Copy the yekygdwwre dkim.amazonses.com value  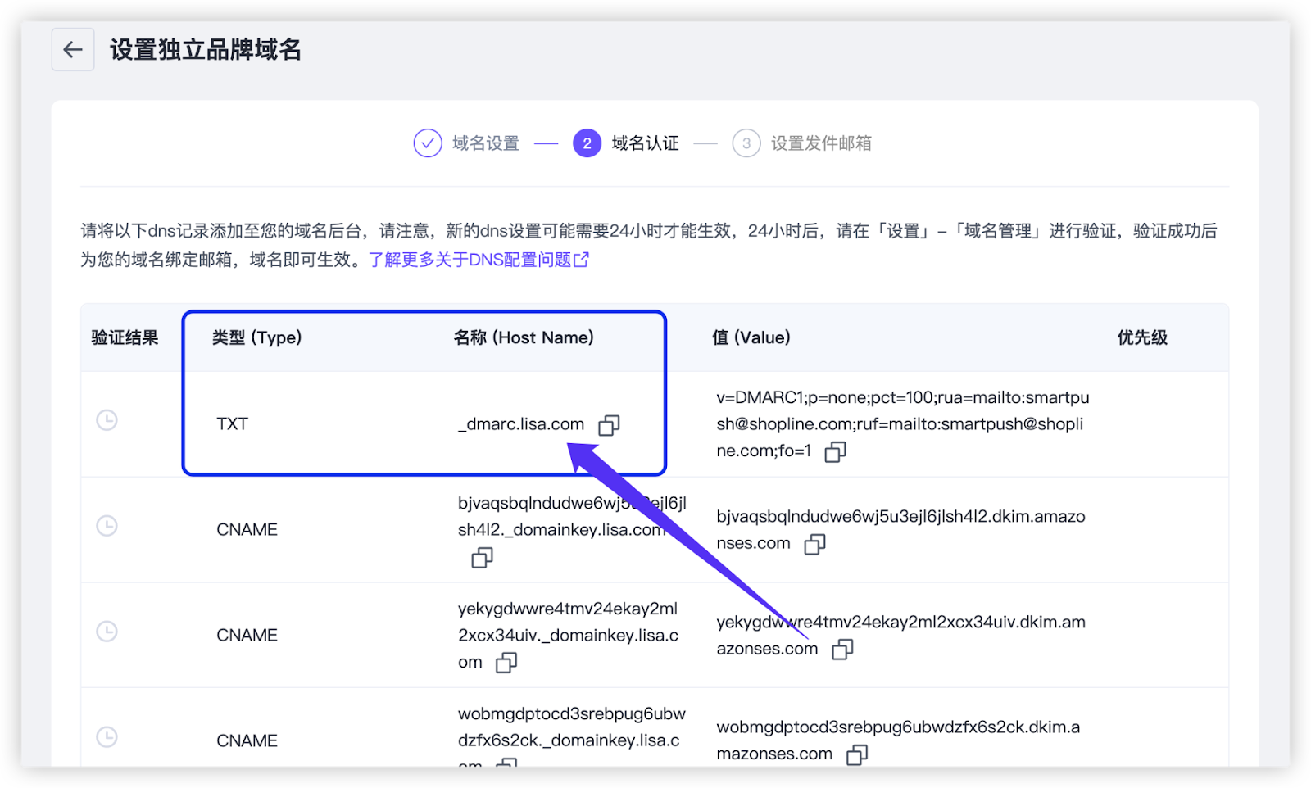pyautogui.click(x=842, y=650)
